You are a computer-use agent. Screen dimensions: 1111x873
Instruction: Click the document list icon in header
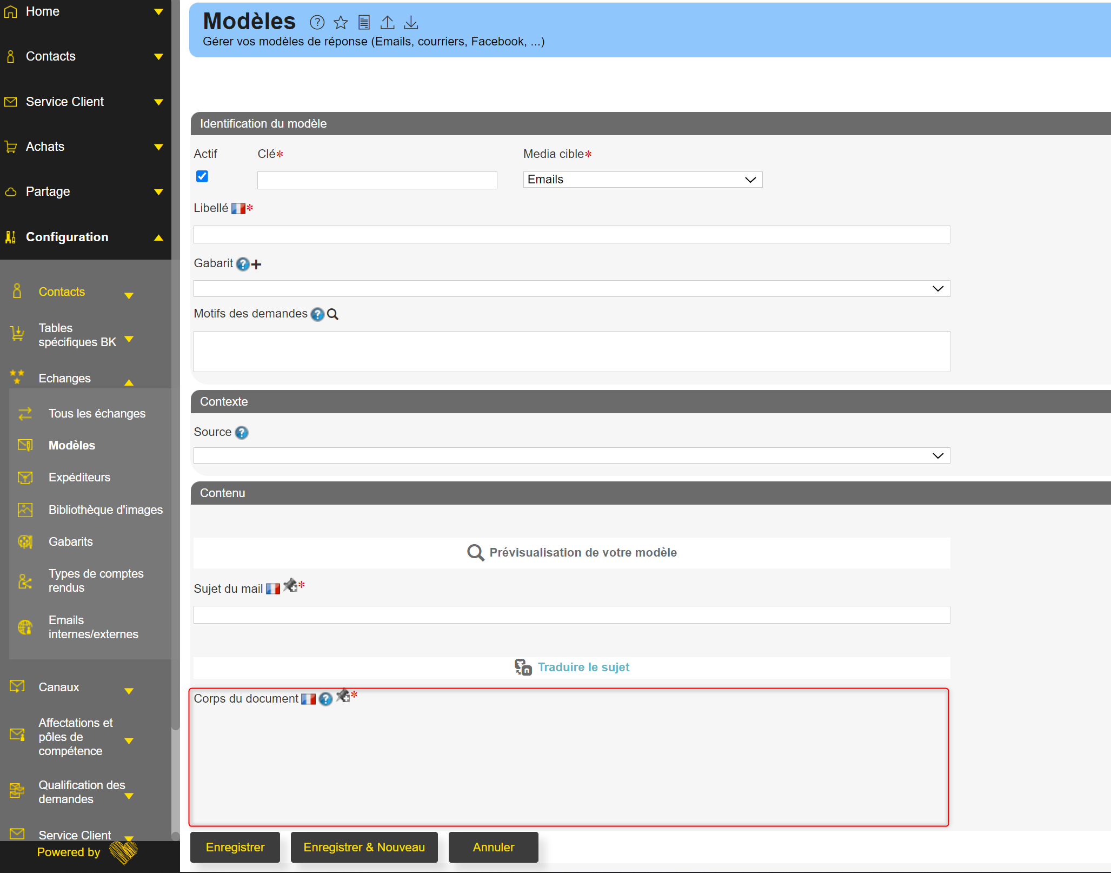click(x=364, y=22)
